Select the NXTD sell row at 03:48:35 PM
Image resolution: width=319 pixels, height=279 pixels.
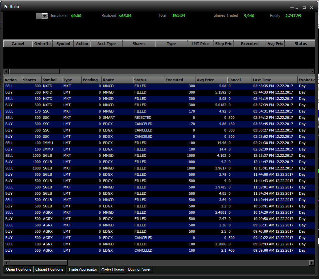(159, 86)
